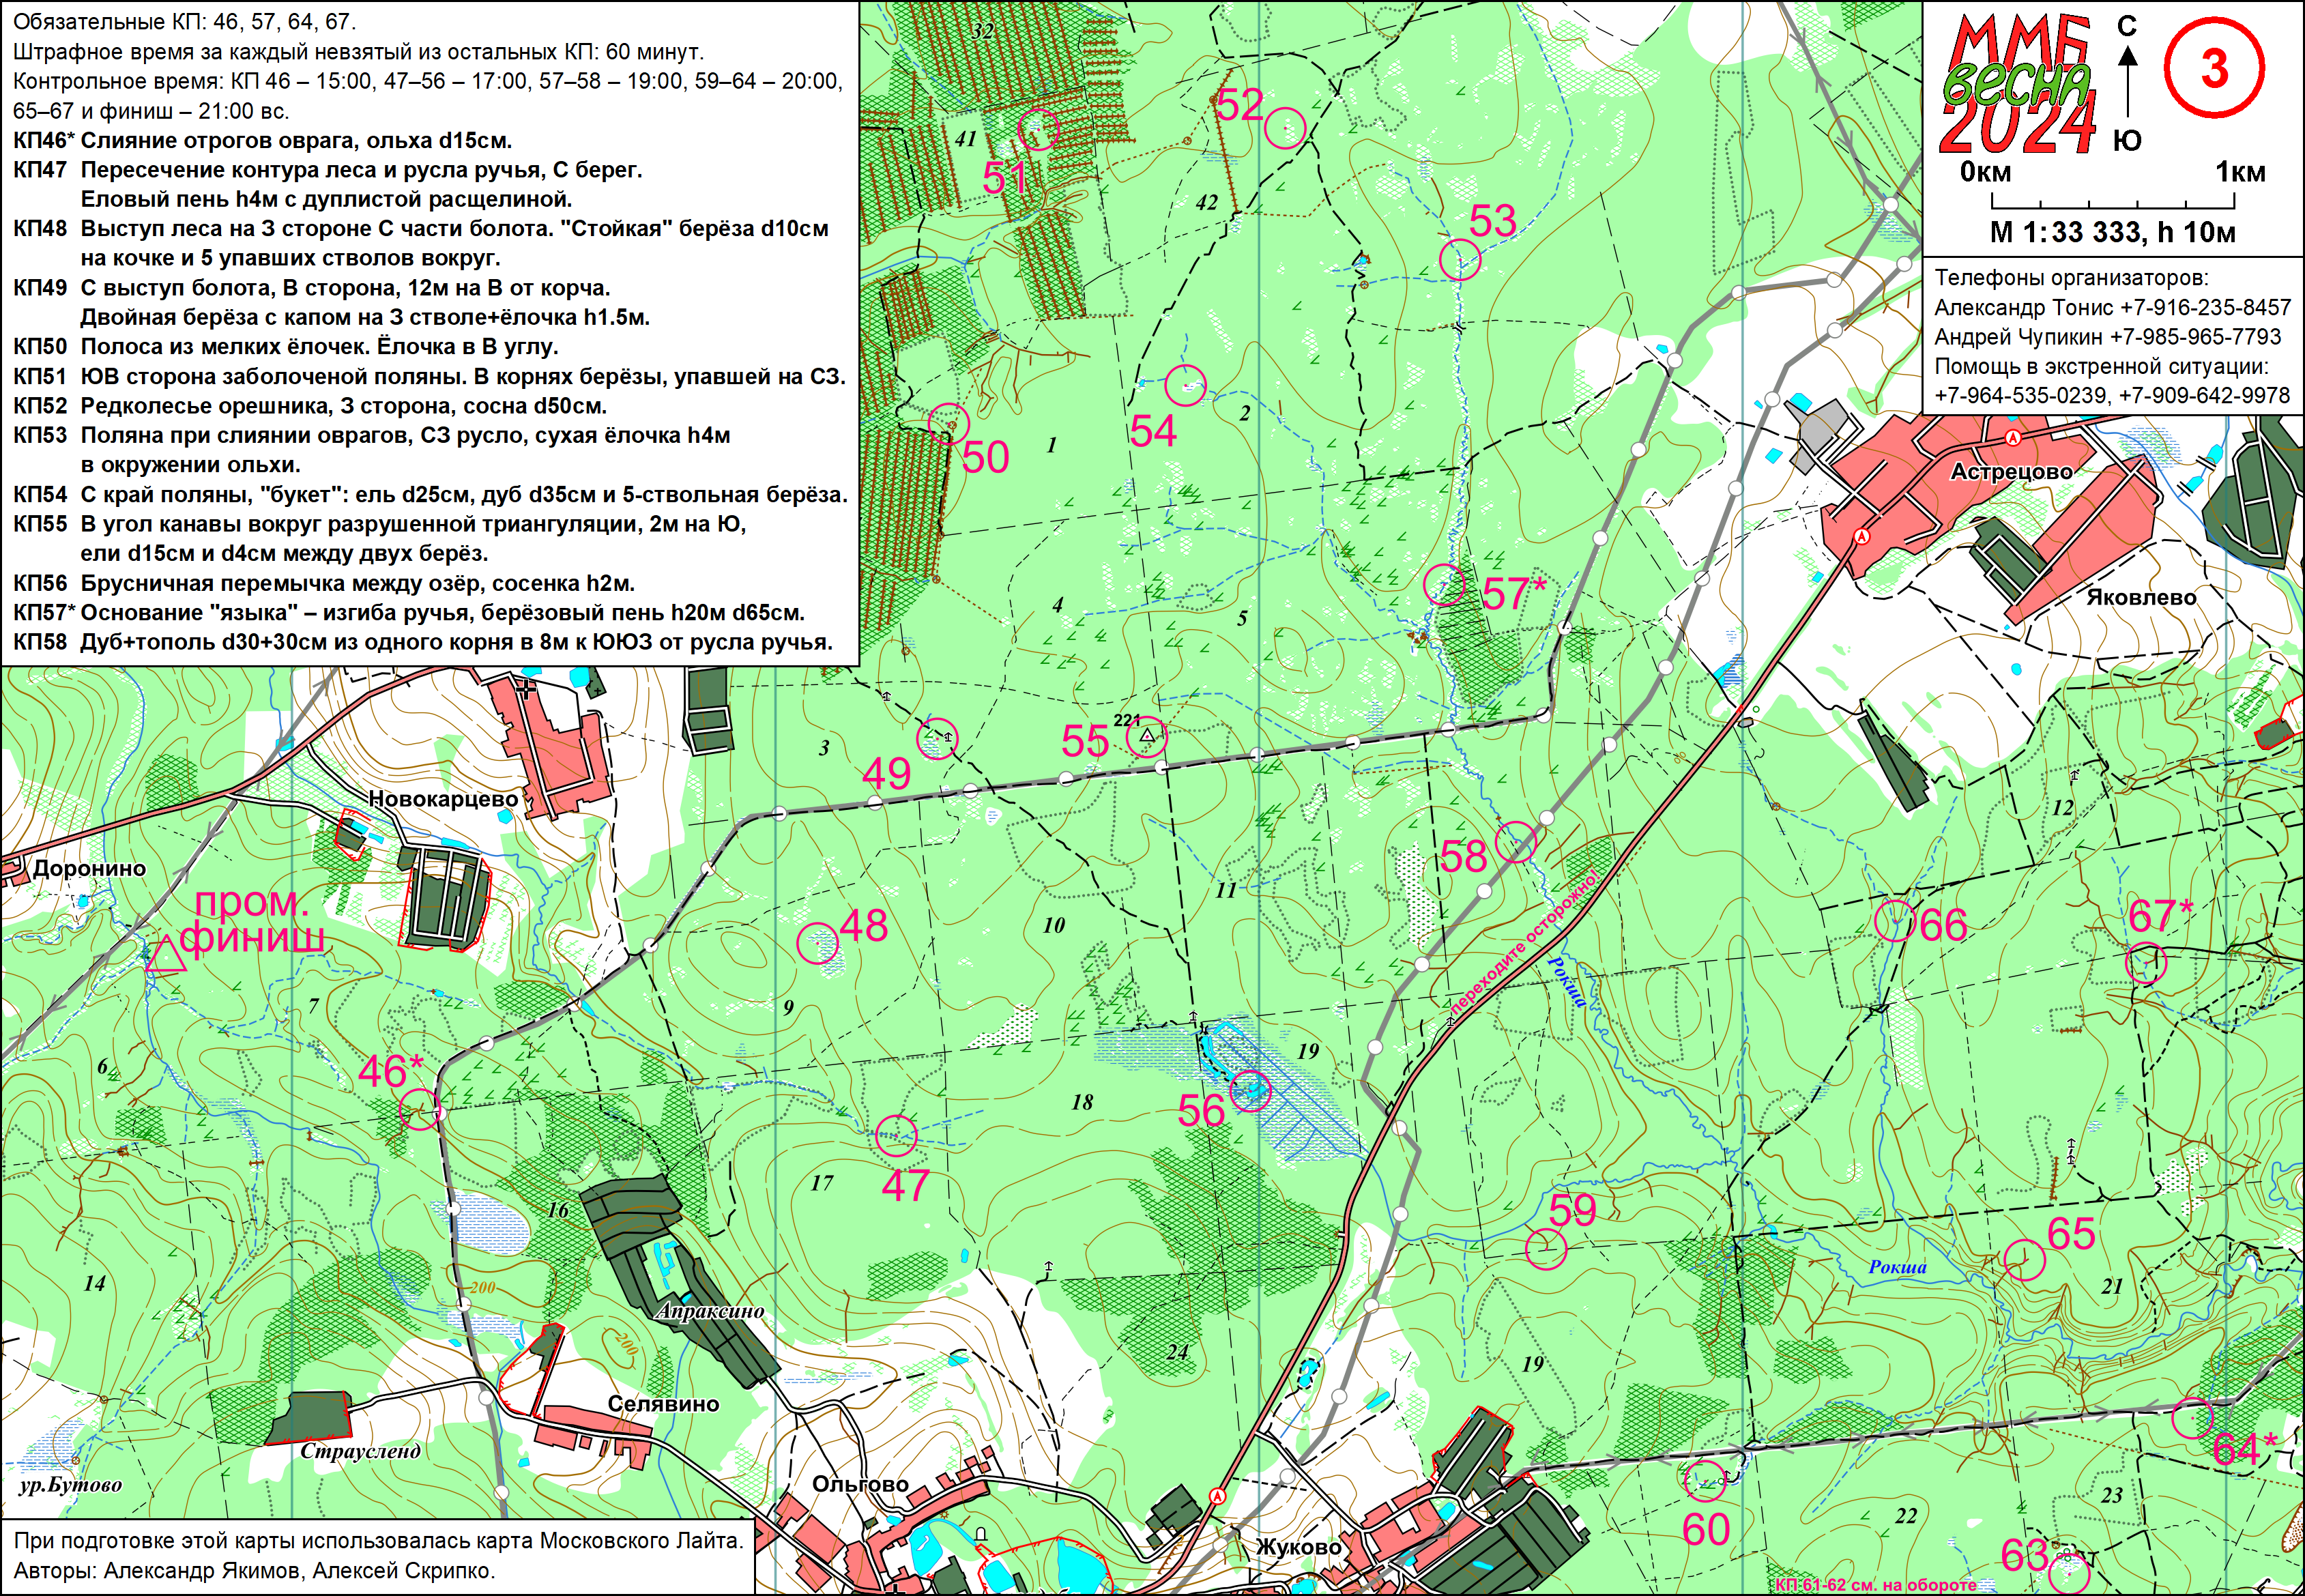Click control point circle beside 57
The width and height of the screenshot is (2305, 1596).
(1444, 585)
